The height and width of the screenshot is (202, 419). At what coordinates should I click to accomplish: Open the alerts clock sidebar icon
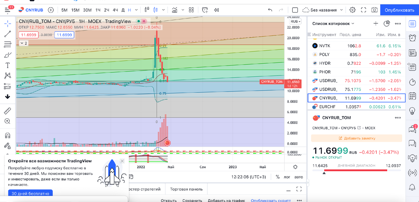(412, 38)
